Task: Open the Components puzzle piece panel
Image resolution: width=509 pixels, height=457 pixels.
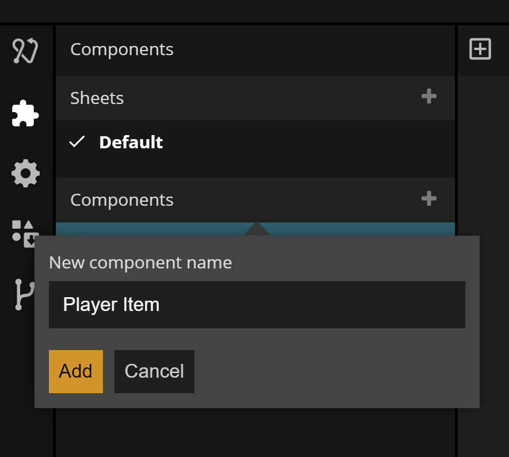Action: pyautogui.click(x=25, y=113)
